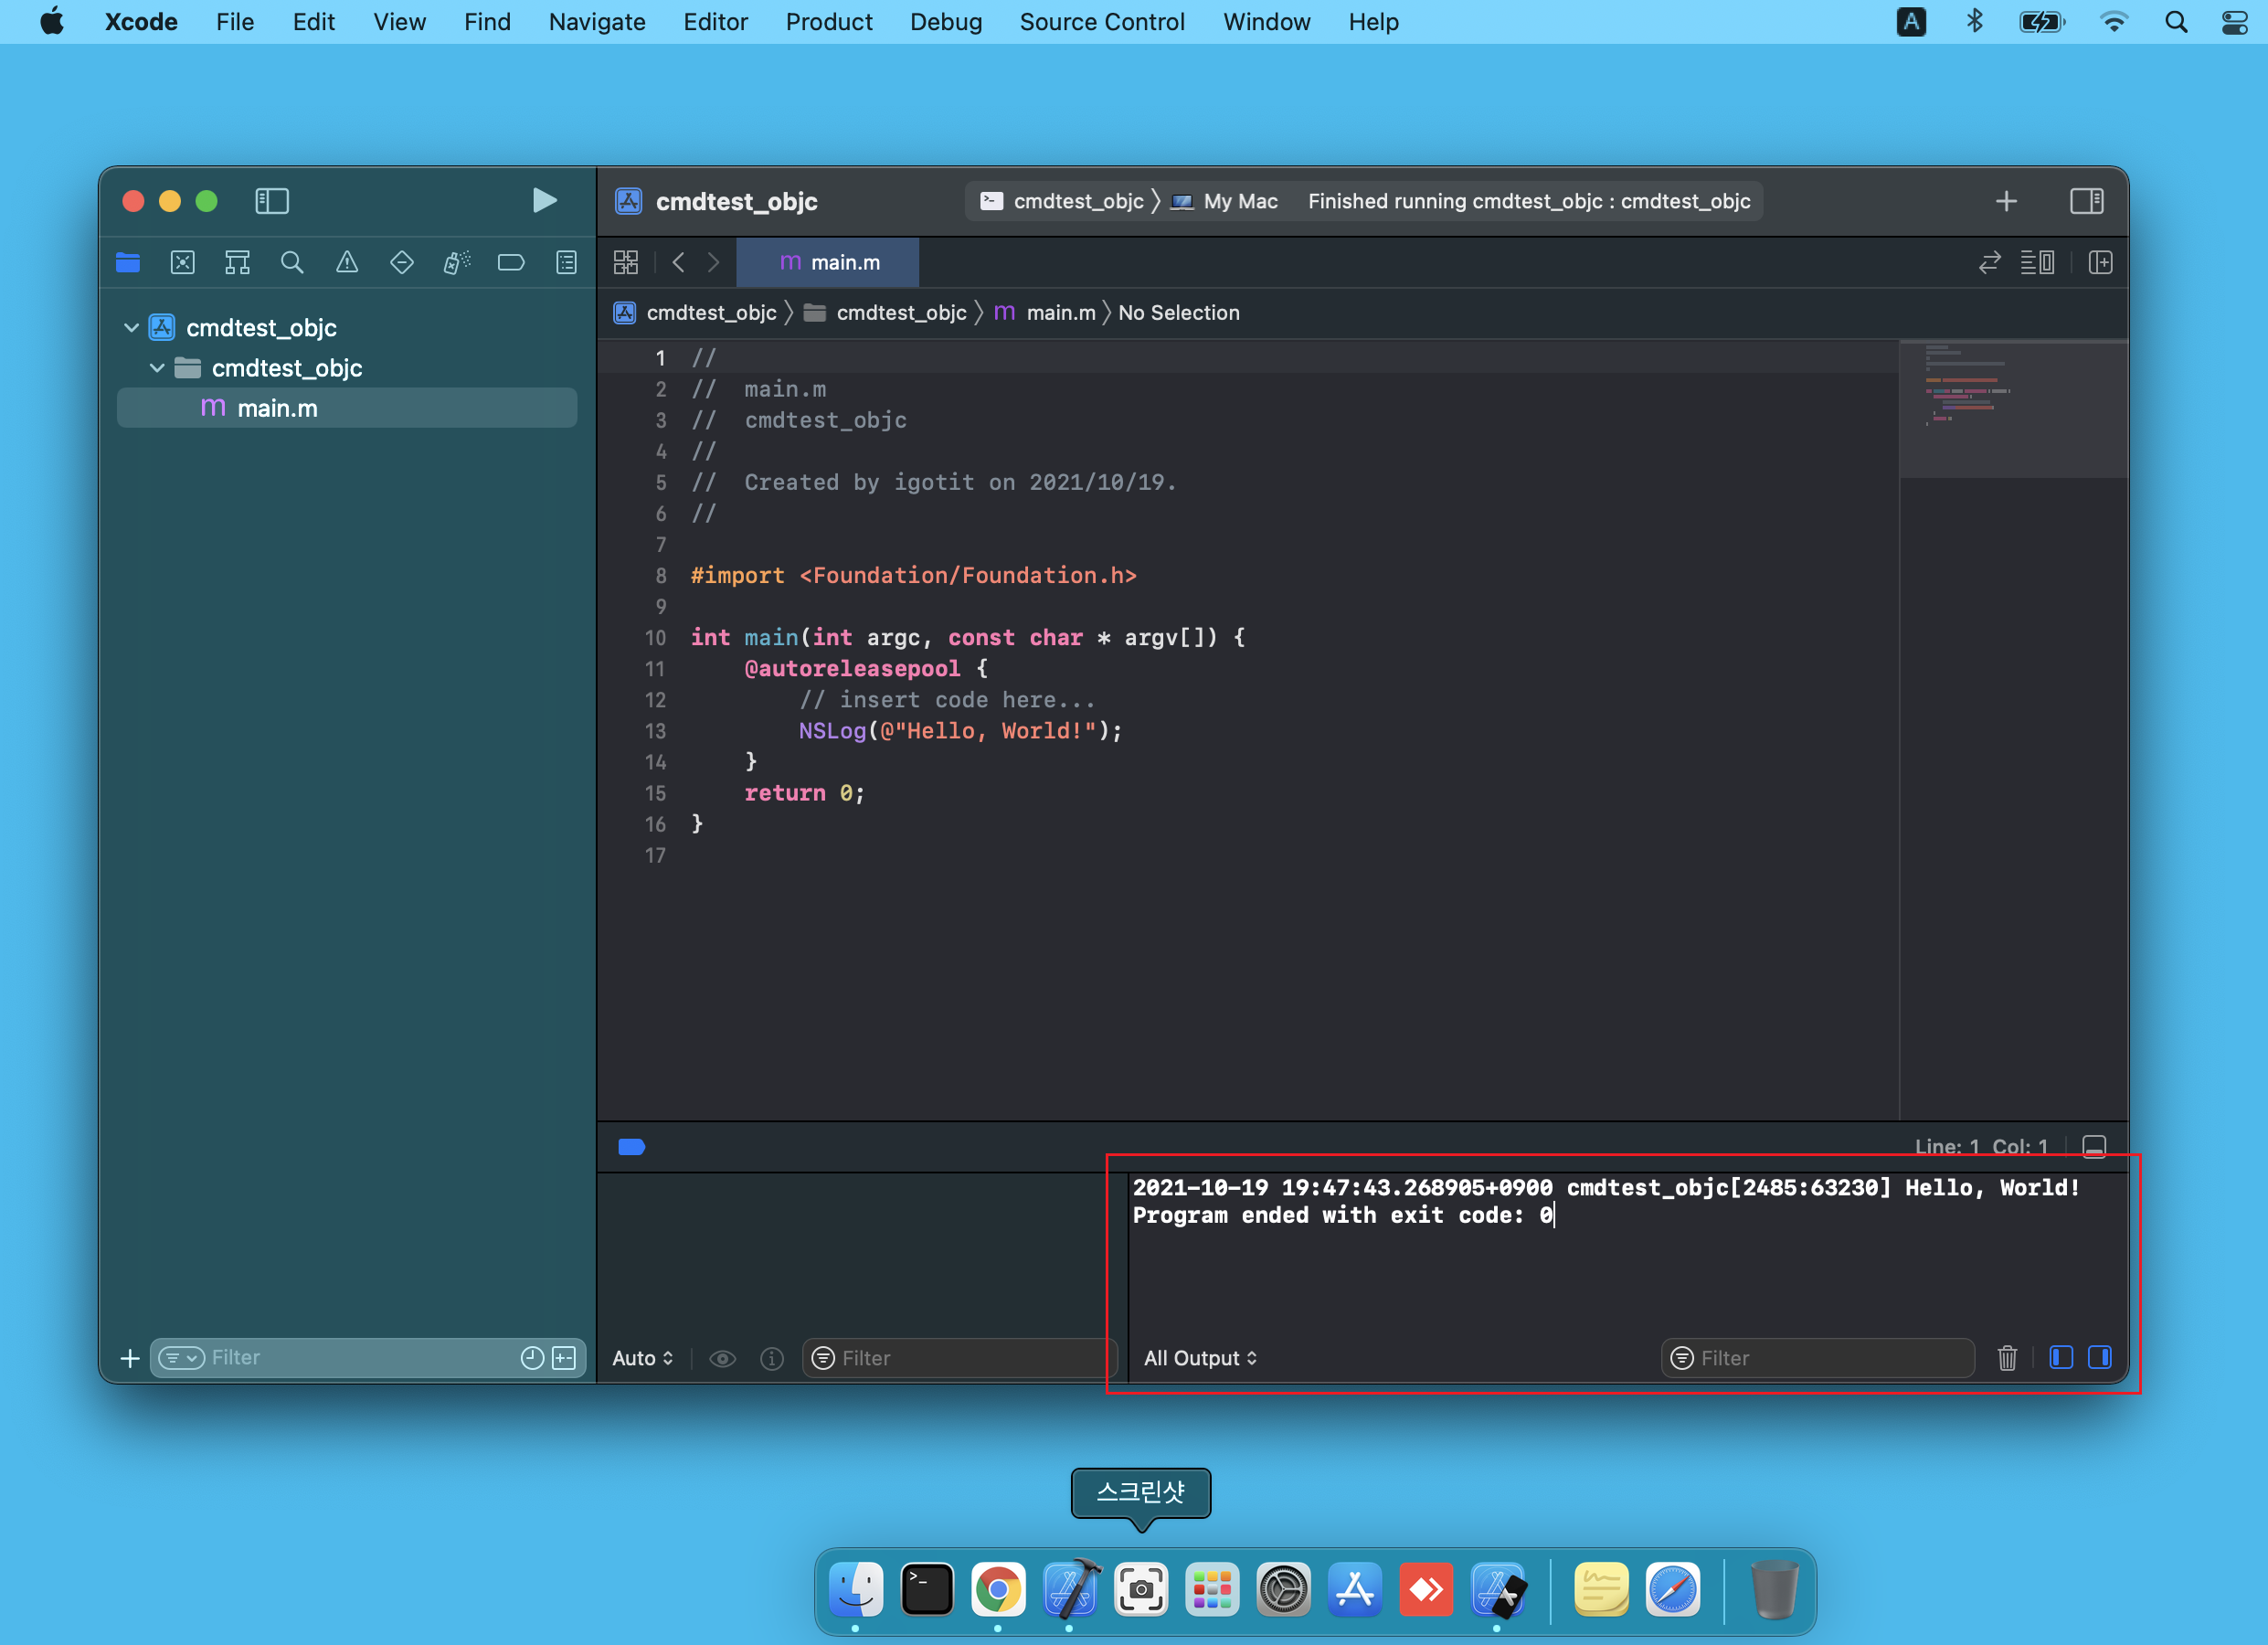Open the Breakpoint navigator icon
The width and height of the screenshot is (2268, 1645).
[511, 263]
